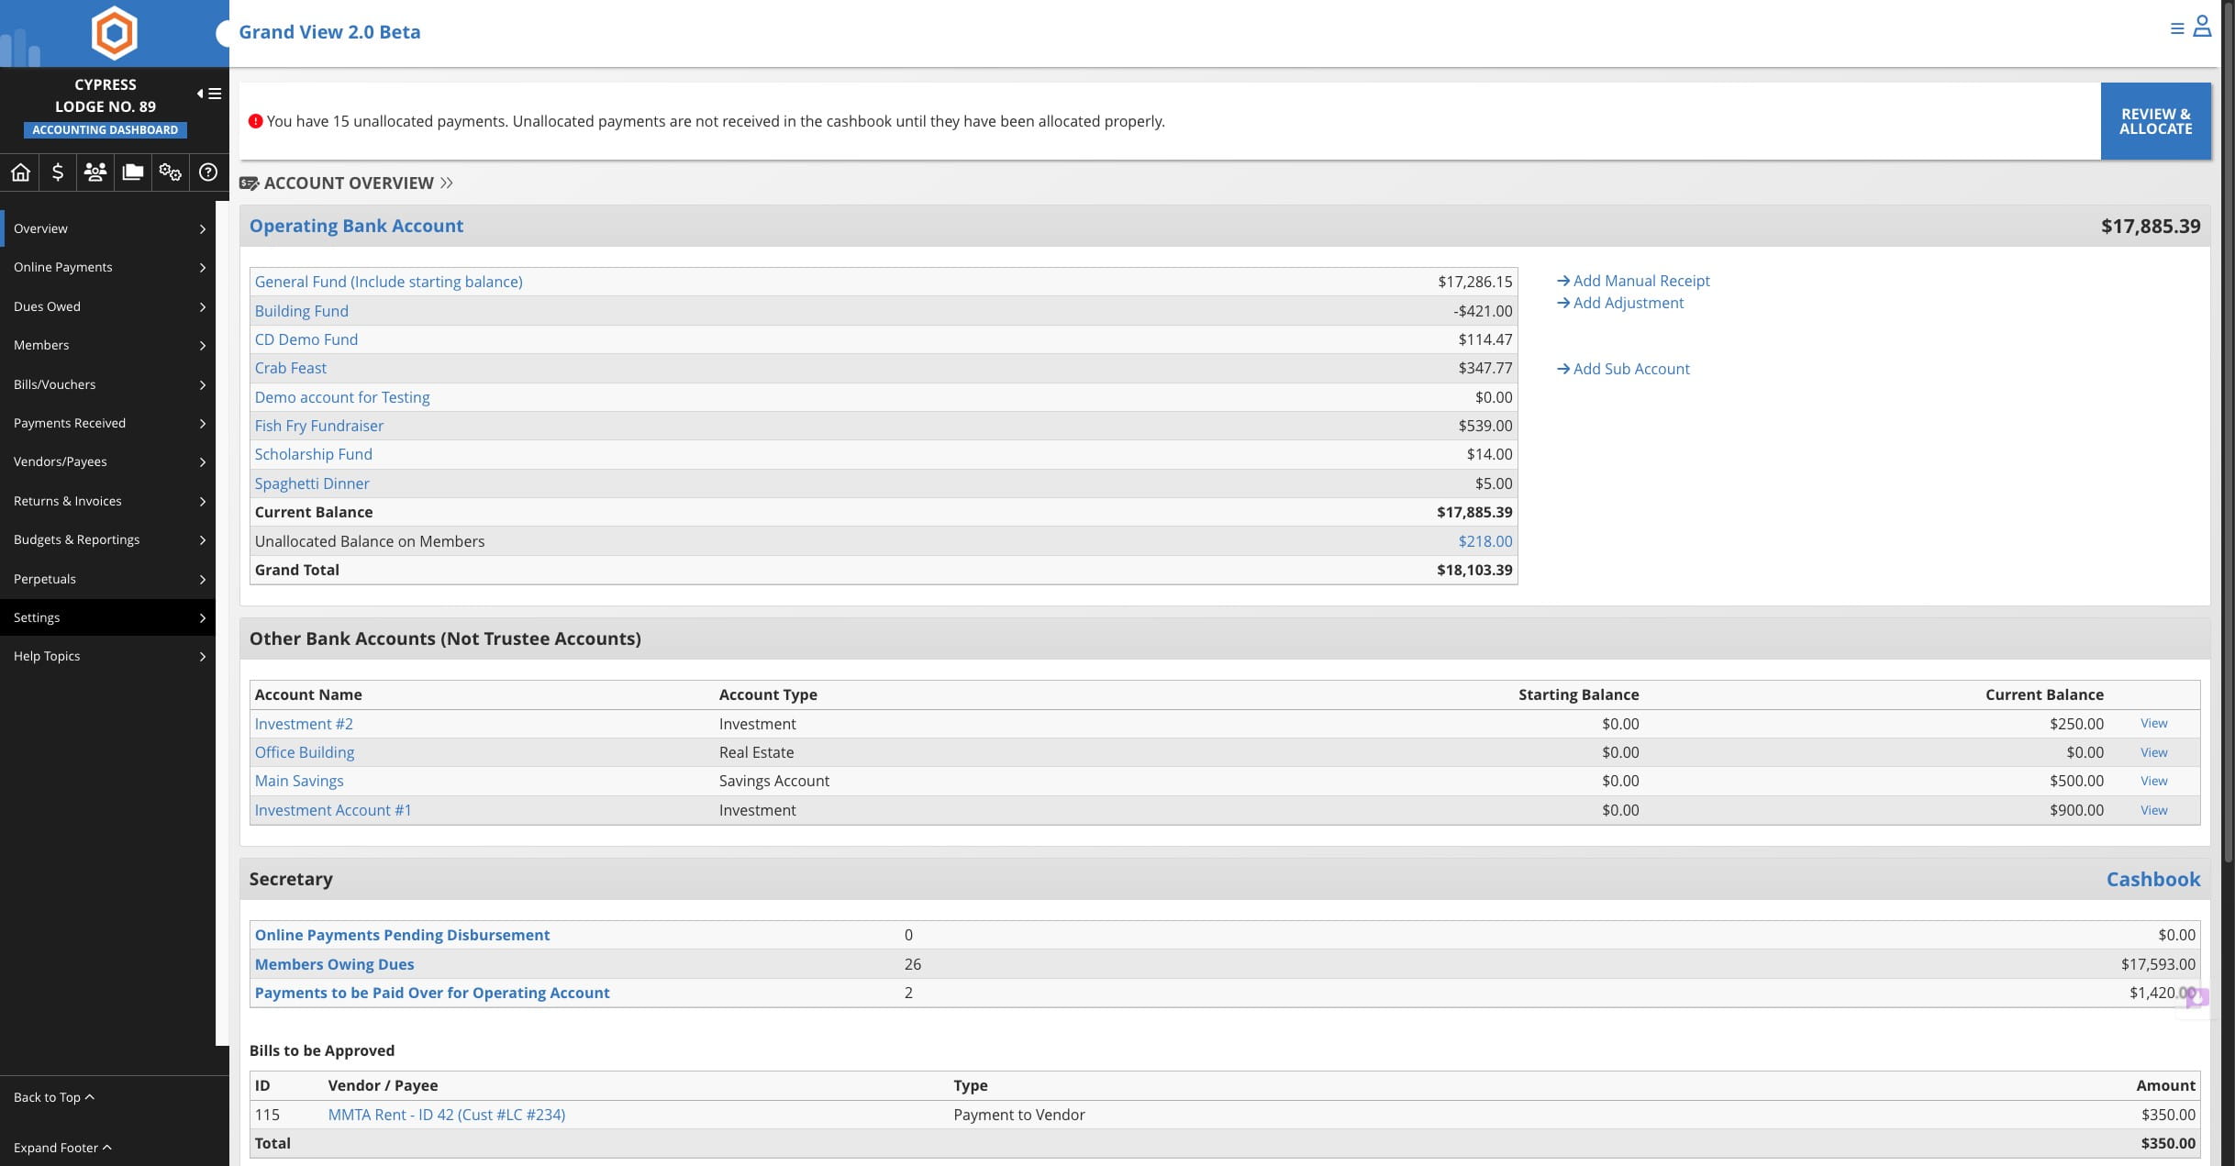This screenshot has width=2235, height=1166.
Task: Expand the Vendors/Payees sidebar menu
Action: (x=108, y=461)
